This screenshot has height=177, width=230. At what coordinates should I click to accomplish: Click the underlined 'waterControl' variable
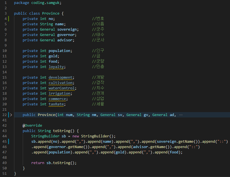(x=62, y=88)
